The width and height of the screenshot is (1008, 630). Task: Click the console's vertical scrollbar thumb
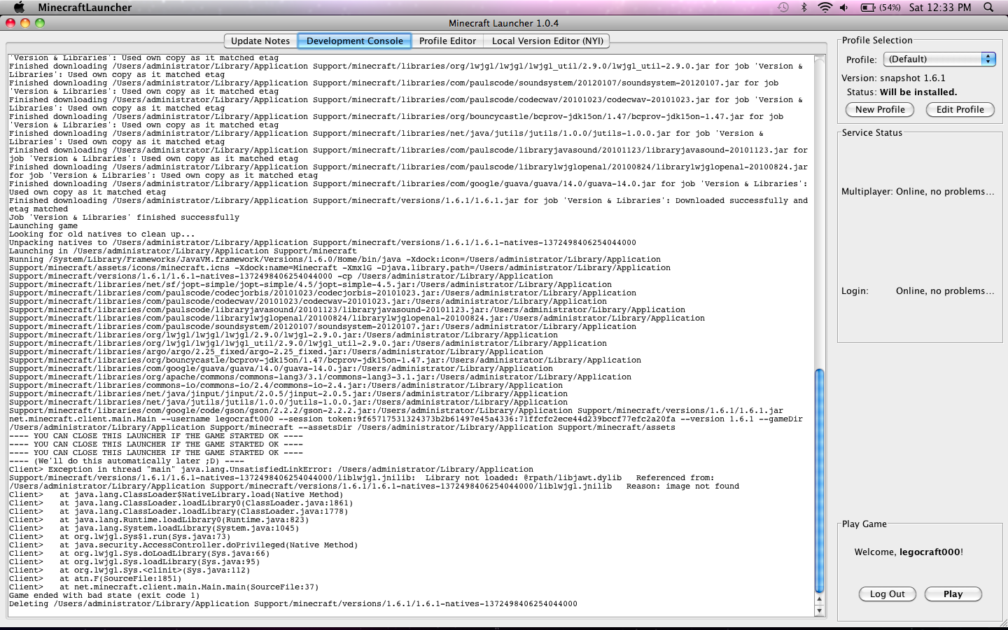820,481
